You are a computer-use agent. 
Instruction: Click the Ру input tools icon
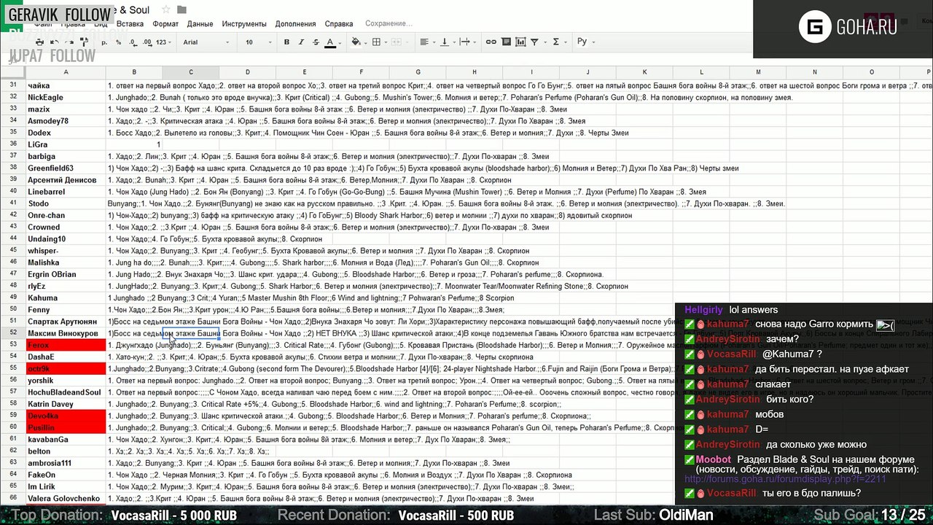582,42
